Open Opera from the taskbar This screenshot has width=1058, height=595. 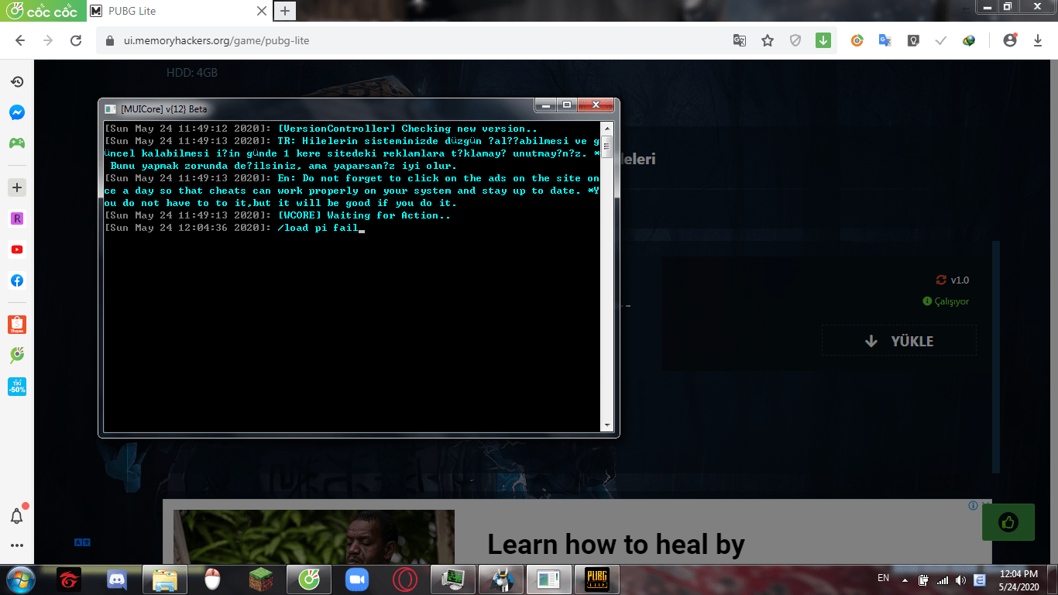tap(404, 579)
